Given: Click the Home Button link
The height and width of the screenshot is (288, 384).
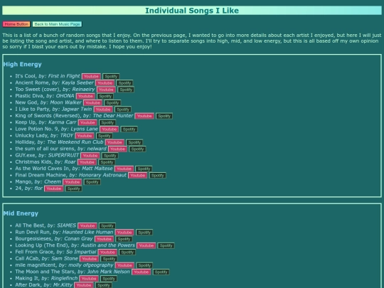Looking at the screenshot, I should [x=16, y=24].
